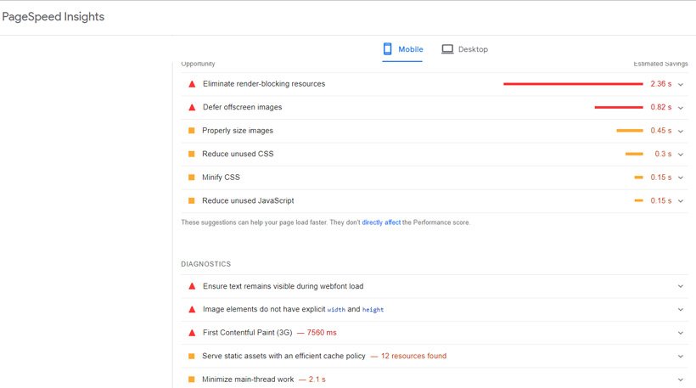Screen dimensions: 696x388
Task: Expand Reduce unused JavaScript chevron
Action: tap(681, 200)
